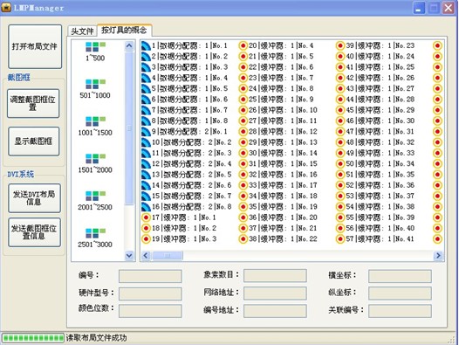The width and height of the screenshot is (459, 345).
Task: Select the 1~500 range icon
Action: pos(95,47)
